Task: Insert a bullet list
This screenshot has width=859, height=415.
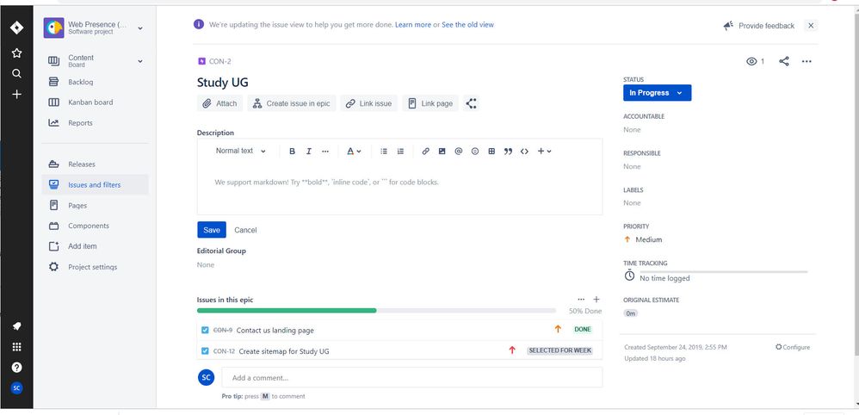Action: pyautogui.click(x=384, y=152)
